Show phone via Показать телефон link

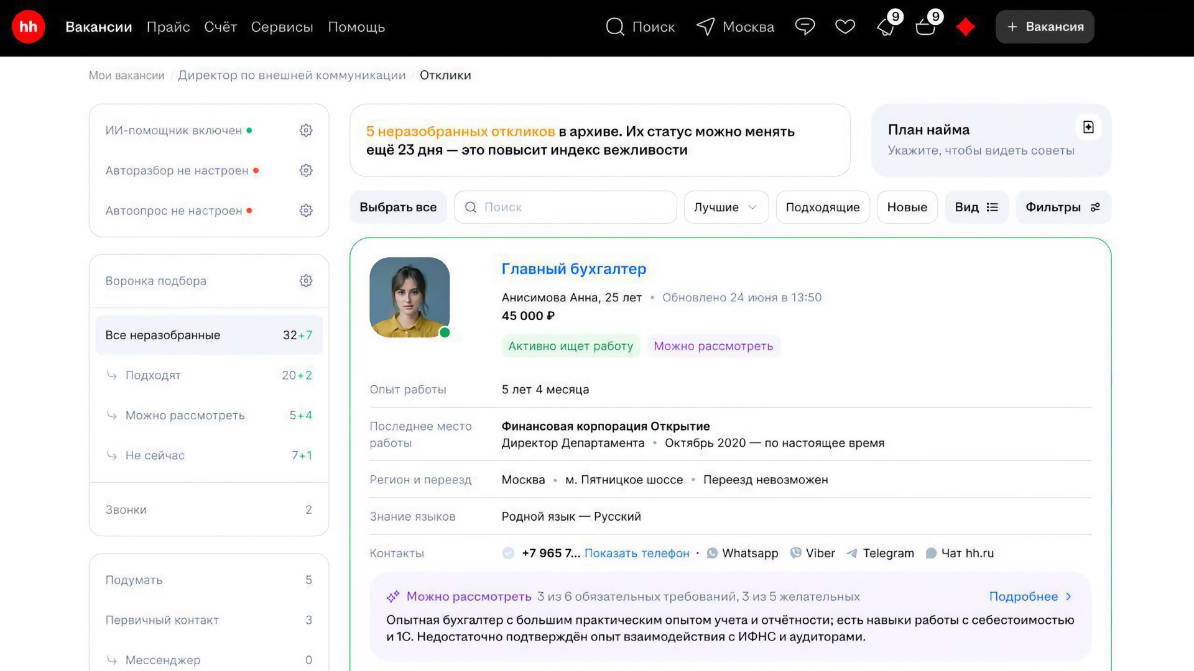(x=636, y=553)
